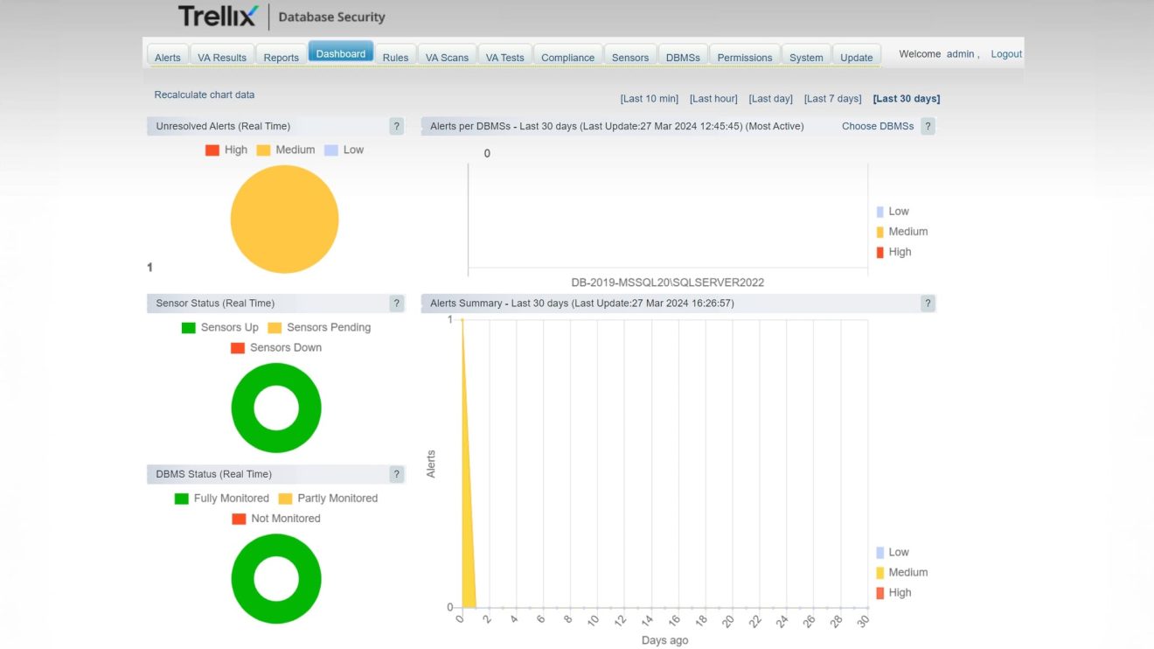Open the Choose DBMSs link
The image size is (1154, 649).
(x=877, y=127)
